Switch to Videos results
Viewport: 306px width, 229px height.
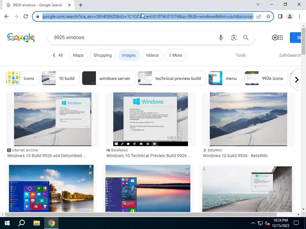tap(152, 55)
